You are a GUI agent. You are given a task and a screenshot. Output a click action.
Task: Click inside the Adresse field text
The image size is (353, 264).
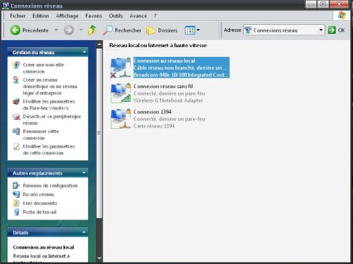tap(275, 30)
